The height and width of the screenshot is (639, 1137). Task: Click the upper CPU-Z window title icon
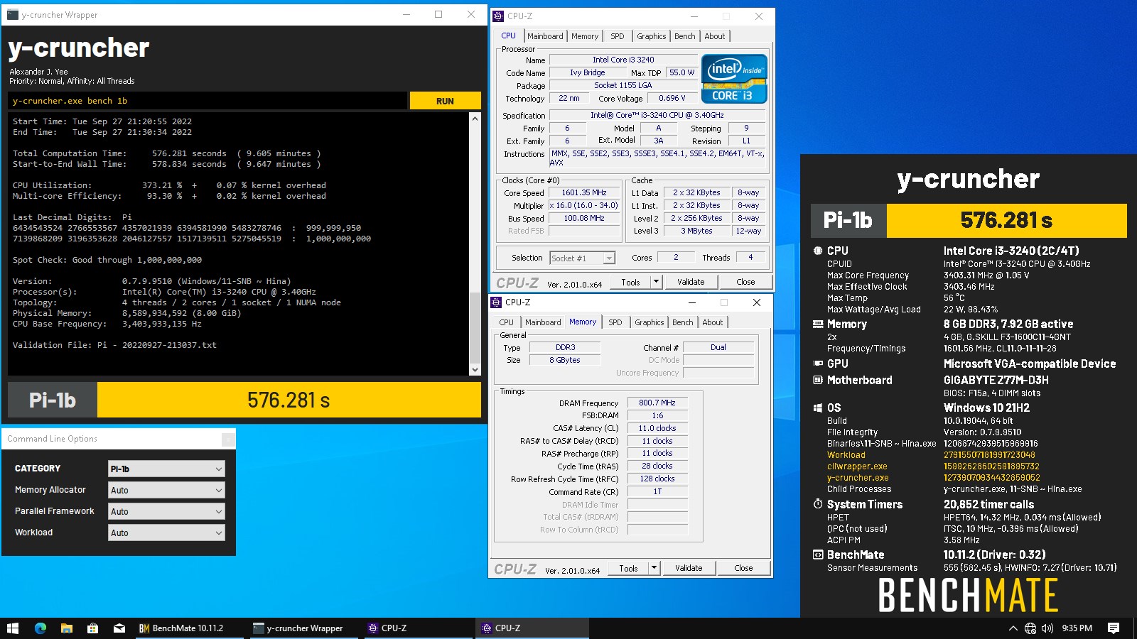[498, 16]
